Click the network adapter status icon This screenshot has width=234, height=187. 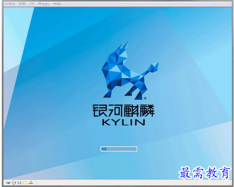(31, 183)
